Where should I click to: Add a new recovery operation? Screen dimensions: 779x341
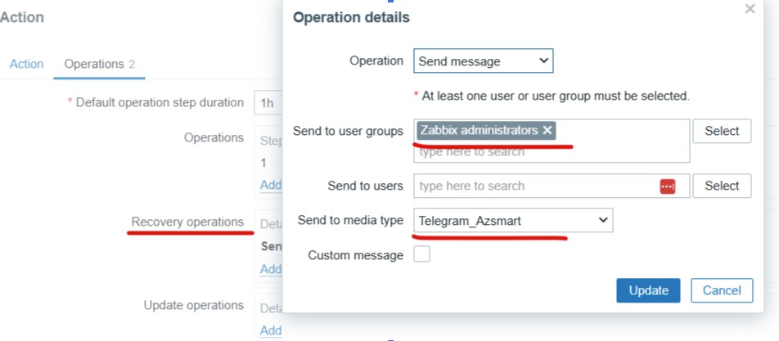[x=271, y=269]
